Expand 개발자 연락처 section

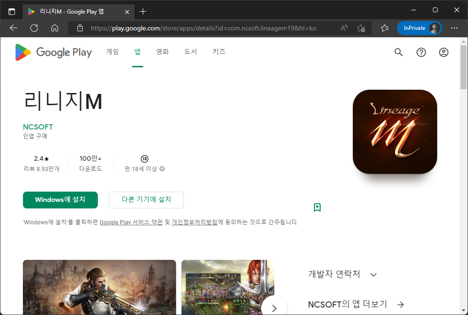pos(373,274)
